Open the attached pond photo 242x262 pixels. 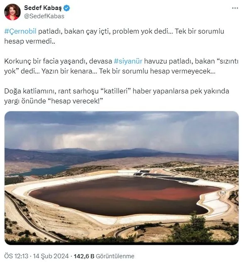[x=122, y=178]
